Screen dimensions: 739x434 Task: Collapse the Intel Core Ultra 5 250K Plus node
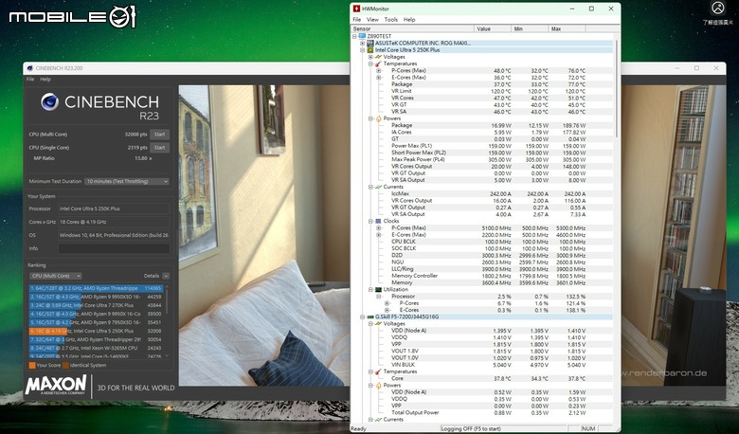[363, 50]
